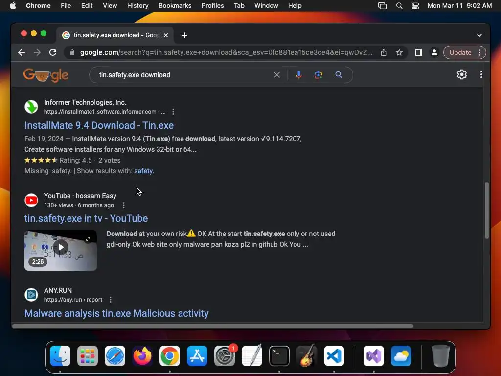Search by image with Google Lens

click(x=318, y=75)
